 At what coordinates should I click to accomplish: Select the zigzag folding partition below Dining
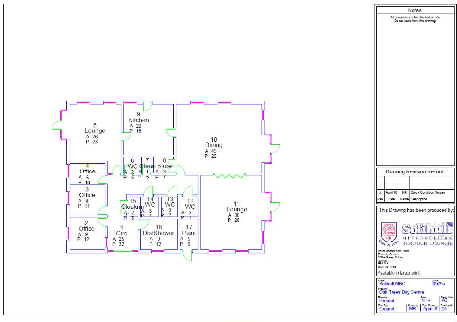pyautogui.click(x=229, y=175)
